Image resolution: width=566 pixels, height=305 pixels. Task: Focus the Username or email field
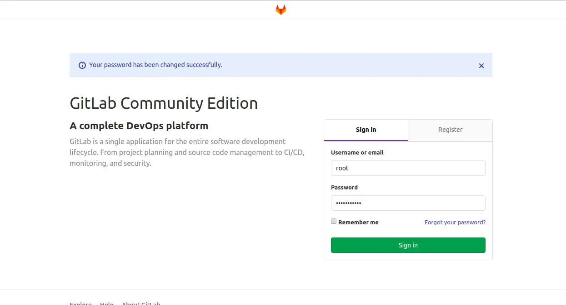[x=408, y=168]
